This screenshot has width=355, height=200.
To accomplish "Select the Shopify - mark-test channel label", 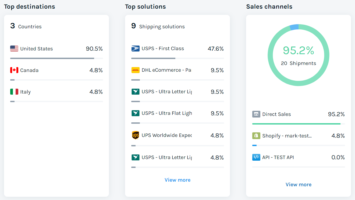I will pyautogui.click(x=287, y=136).
